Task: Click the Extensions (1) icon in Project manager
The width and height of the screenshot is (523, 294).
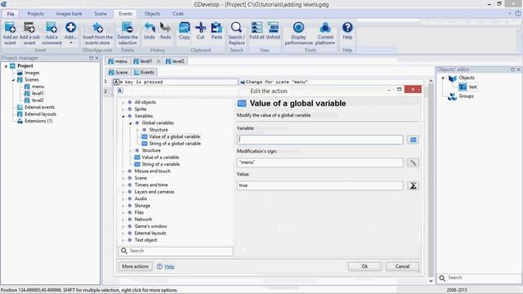Action: (x=20, y=121)
